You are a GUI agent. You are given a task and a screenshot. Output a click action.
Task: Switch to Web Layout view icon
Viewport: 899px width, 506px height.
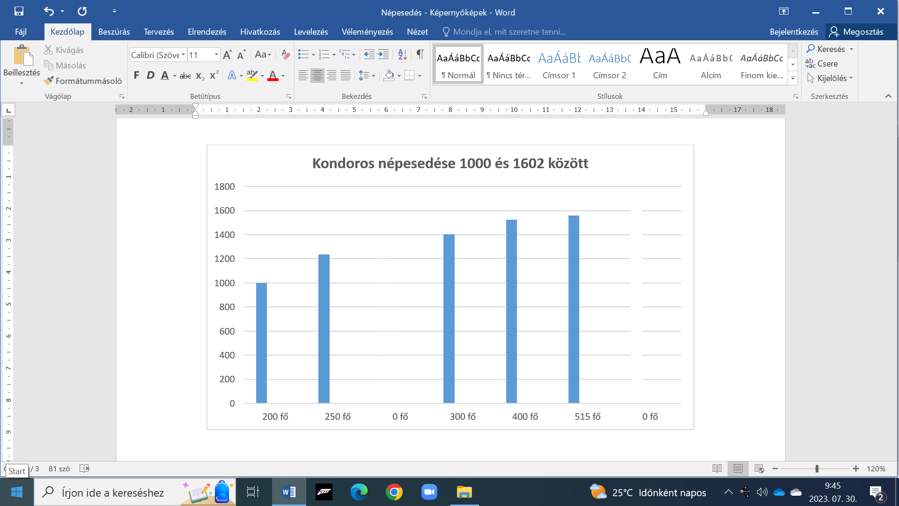759,469
